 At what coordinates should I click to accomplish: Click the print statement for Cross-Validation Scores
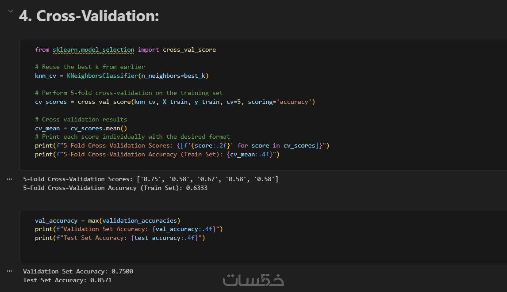[182, 145]
